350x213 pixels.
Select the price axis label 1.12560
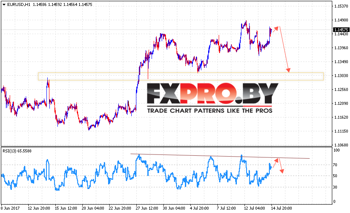click(341, 90)
